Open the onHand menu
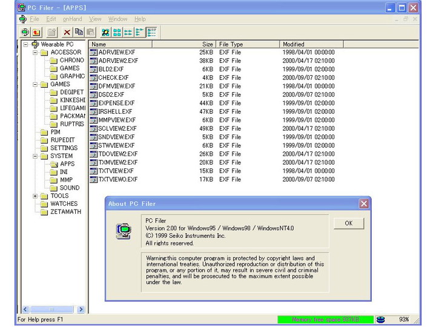The width and height of the screenshot is (436, 327). (x=72, y=19)
